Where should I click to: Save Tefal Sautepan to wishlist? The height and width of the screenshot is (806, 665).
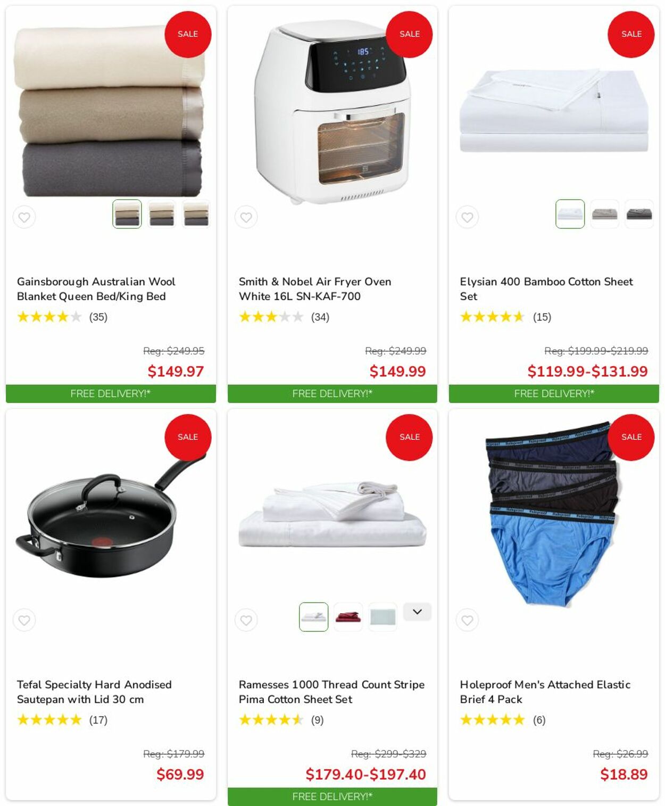24,620
